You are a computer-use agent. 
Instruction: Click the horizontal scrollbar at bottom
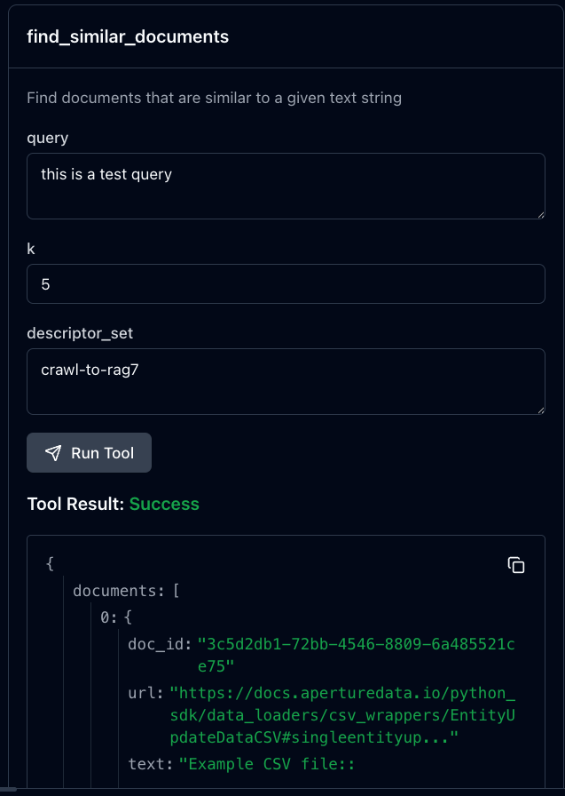[x=9, y=790]
